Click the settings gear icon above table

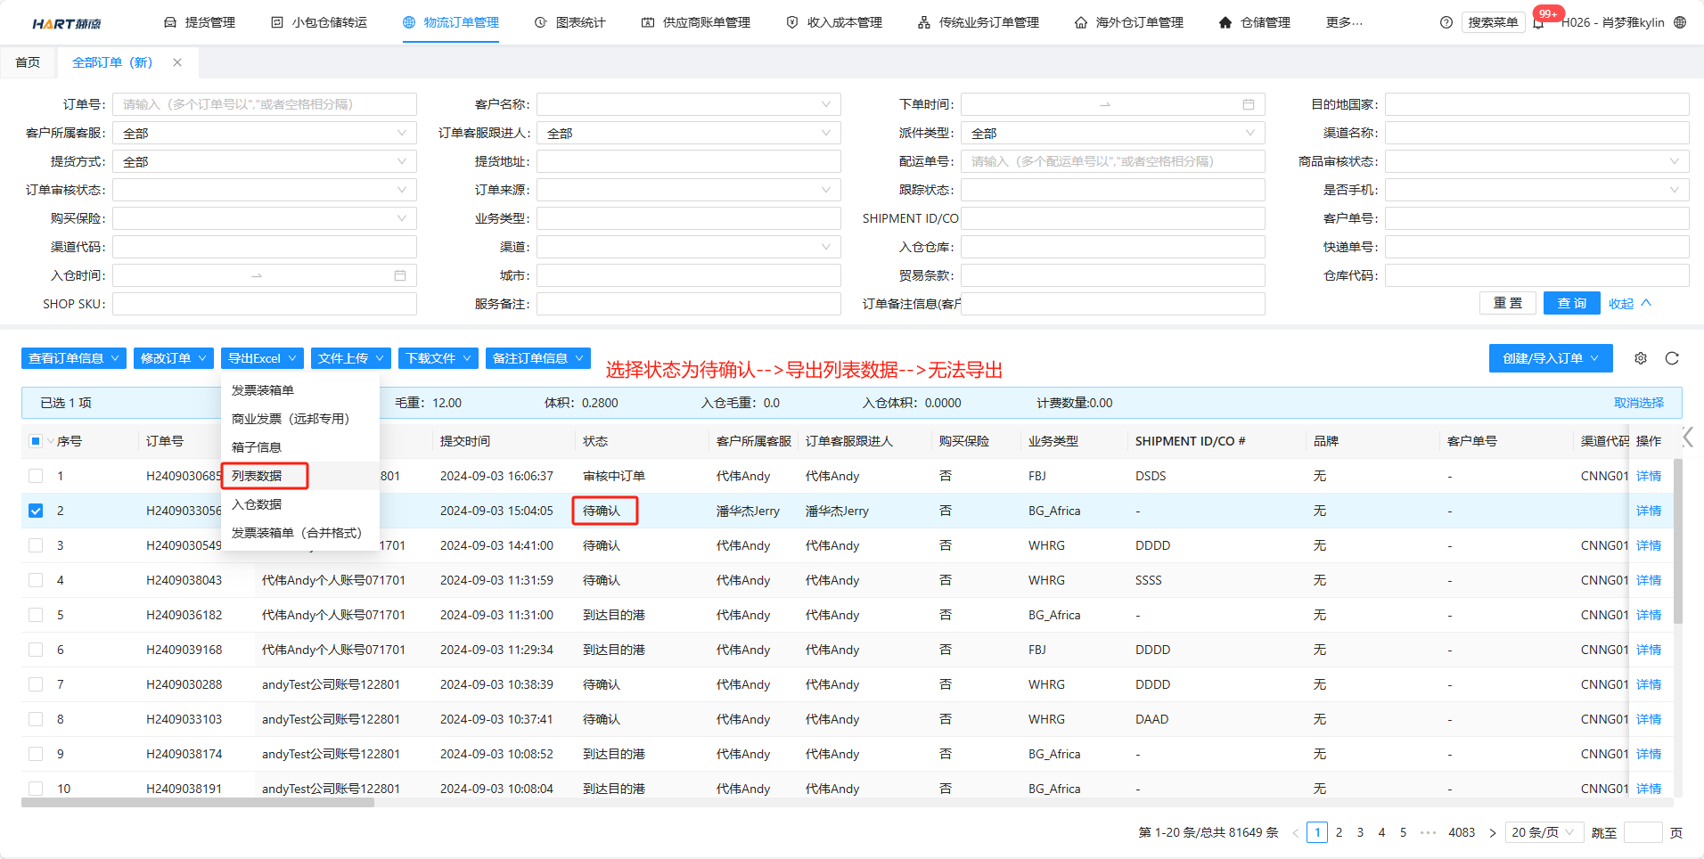(1641, 358)
